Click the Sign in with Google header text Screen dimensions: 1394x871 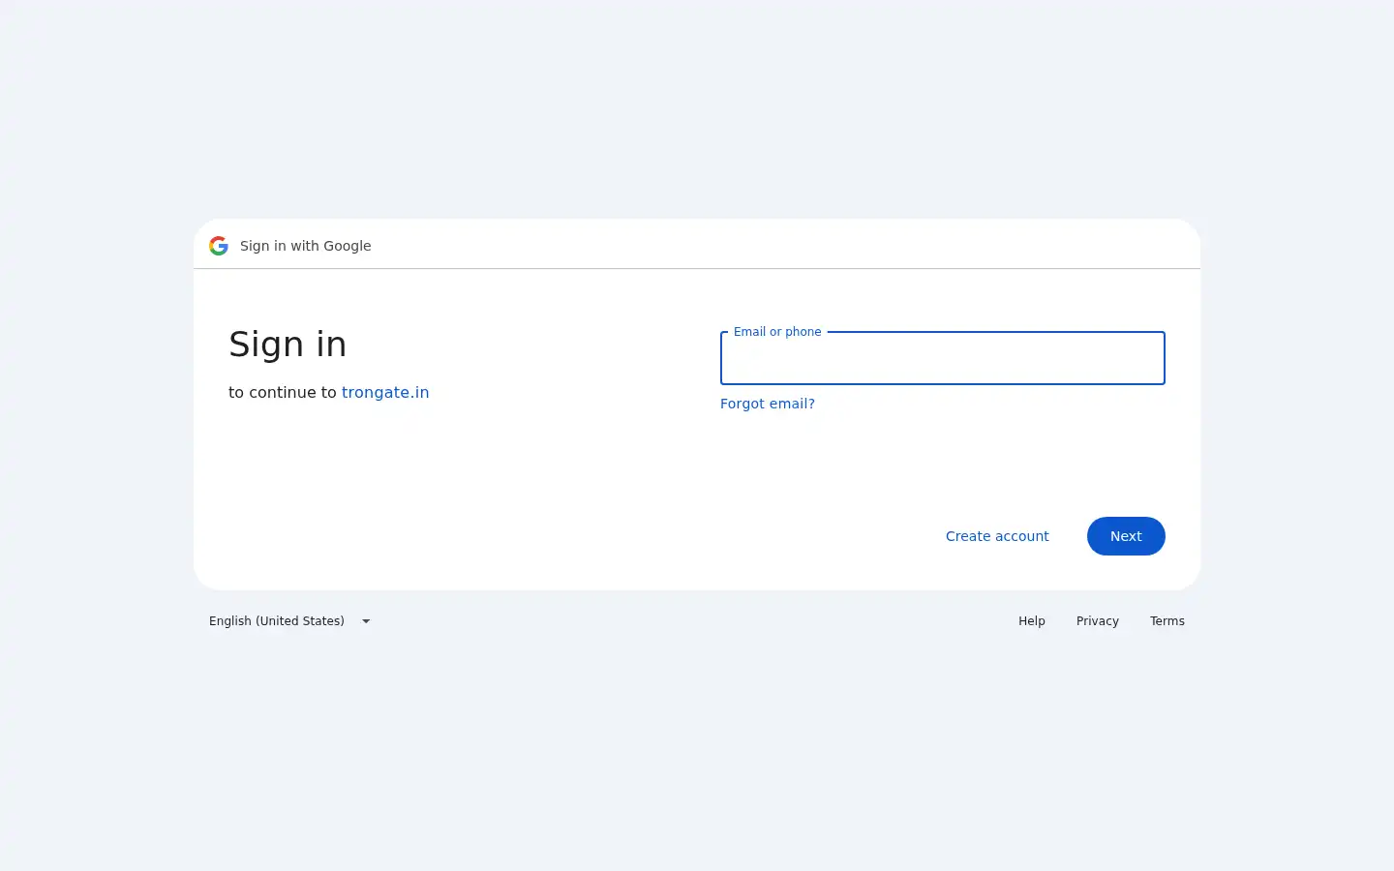[306, 246]
